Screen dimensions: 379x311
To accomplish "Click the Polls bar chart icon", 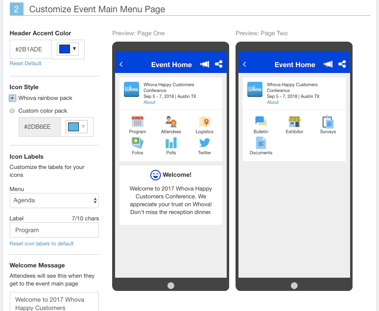I will 171,143.
